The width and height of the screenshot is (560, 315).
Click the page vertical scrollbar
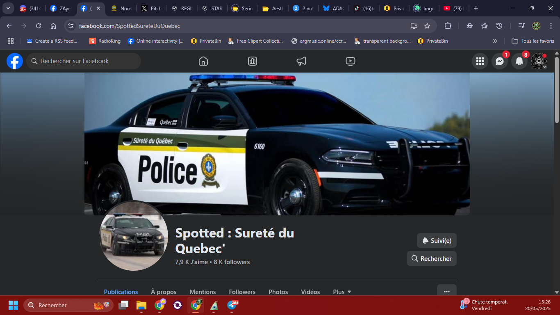click(557, 90)
